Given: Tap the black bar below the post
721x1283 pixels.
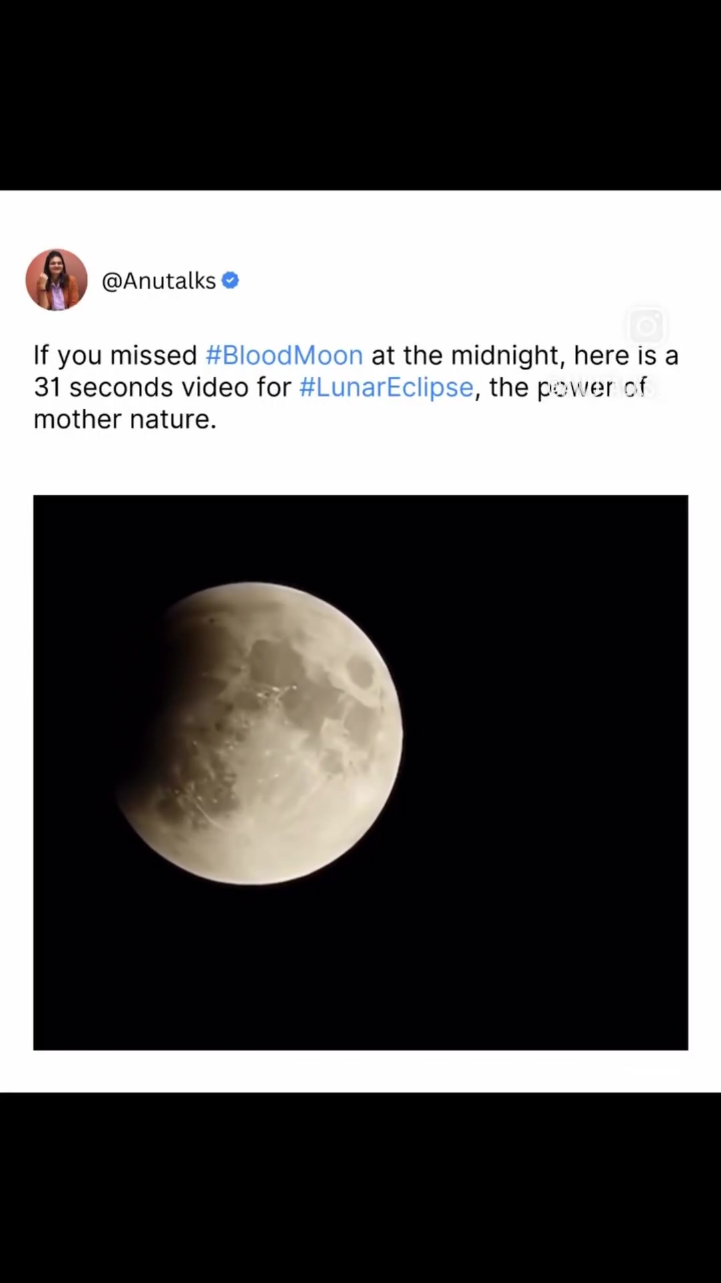Looking at the screenshot, I should pos(360,1187).
